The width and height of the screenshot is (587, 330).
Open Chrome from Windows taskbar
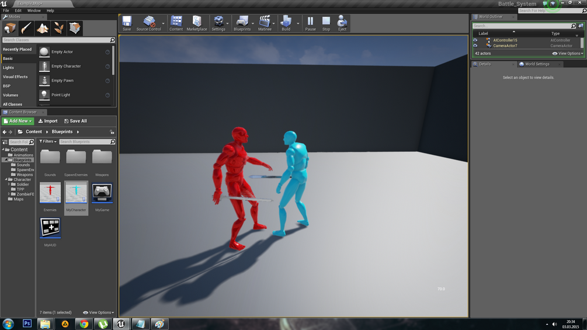[x=84, y=324]
